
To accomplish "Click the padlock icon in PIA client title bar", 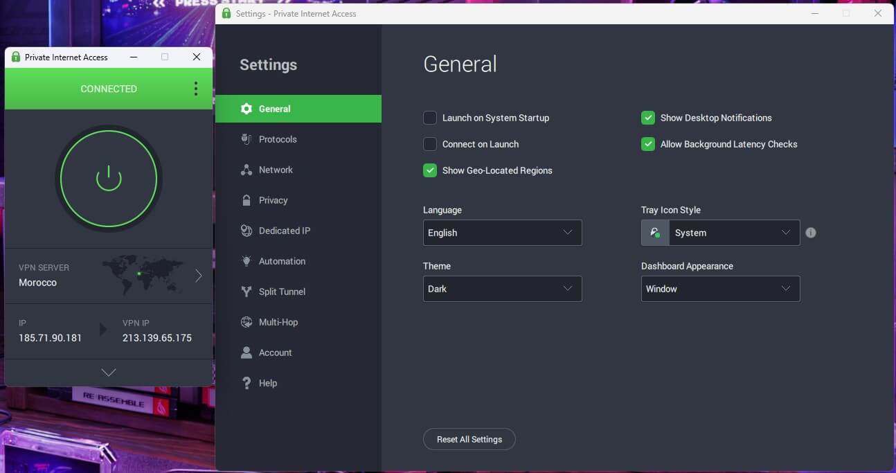I will tap(16, 57).
